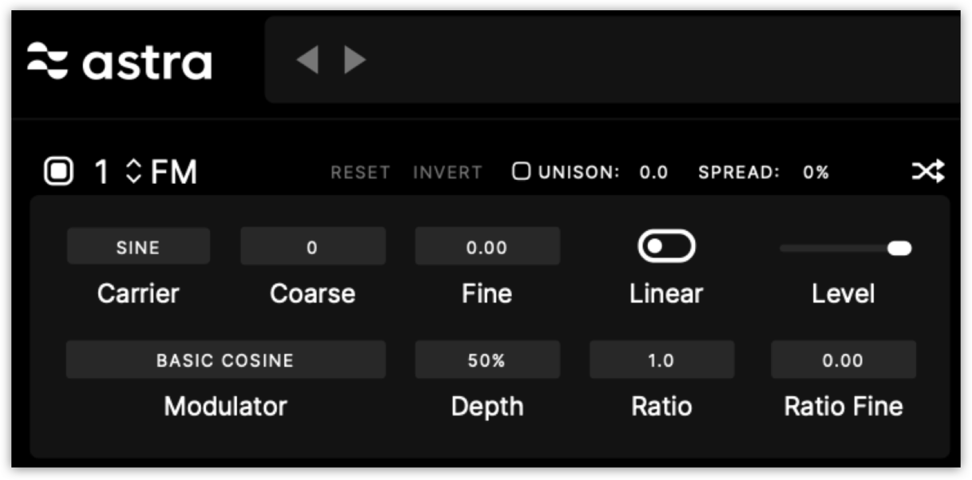Go to previous preset with left arrow
This screenshot has width=972, height=480.
click(x=308, y=60)
